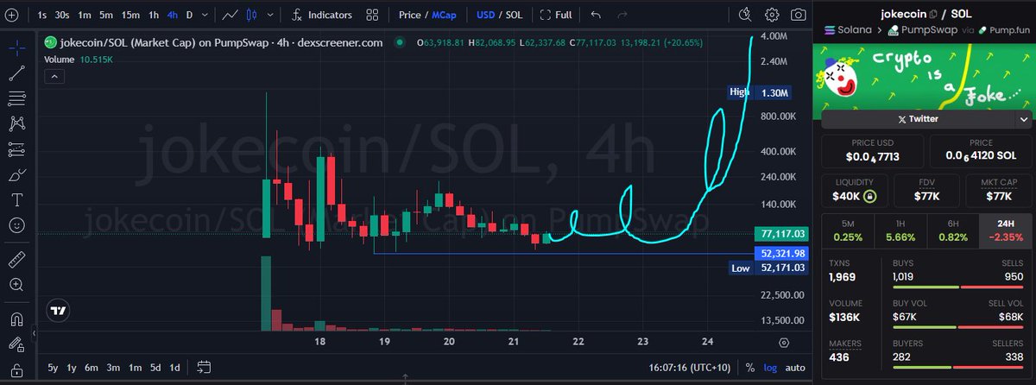Collapse the indicator legend chevron
The image size is (1036, 385).
tap(54, 77)
